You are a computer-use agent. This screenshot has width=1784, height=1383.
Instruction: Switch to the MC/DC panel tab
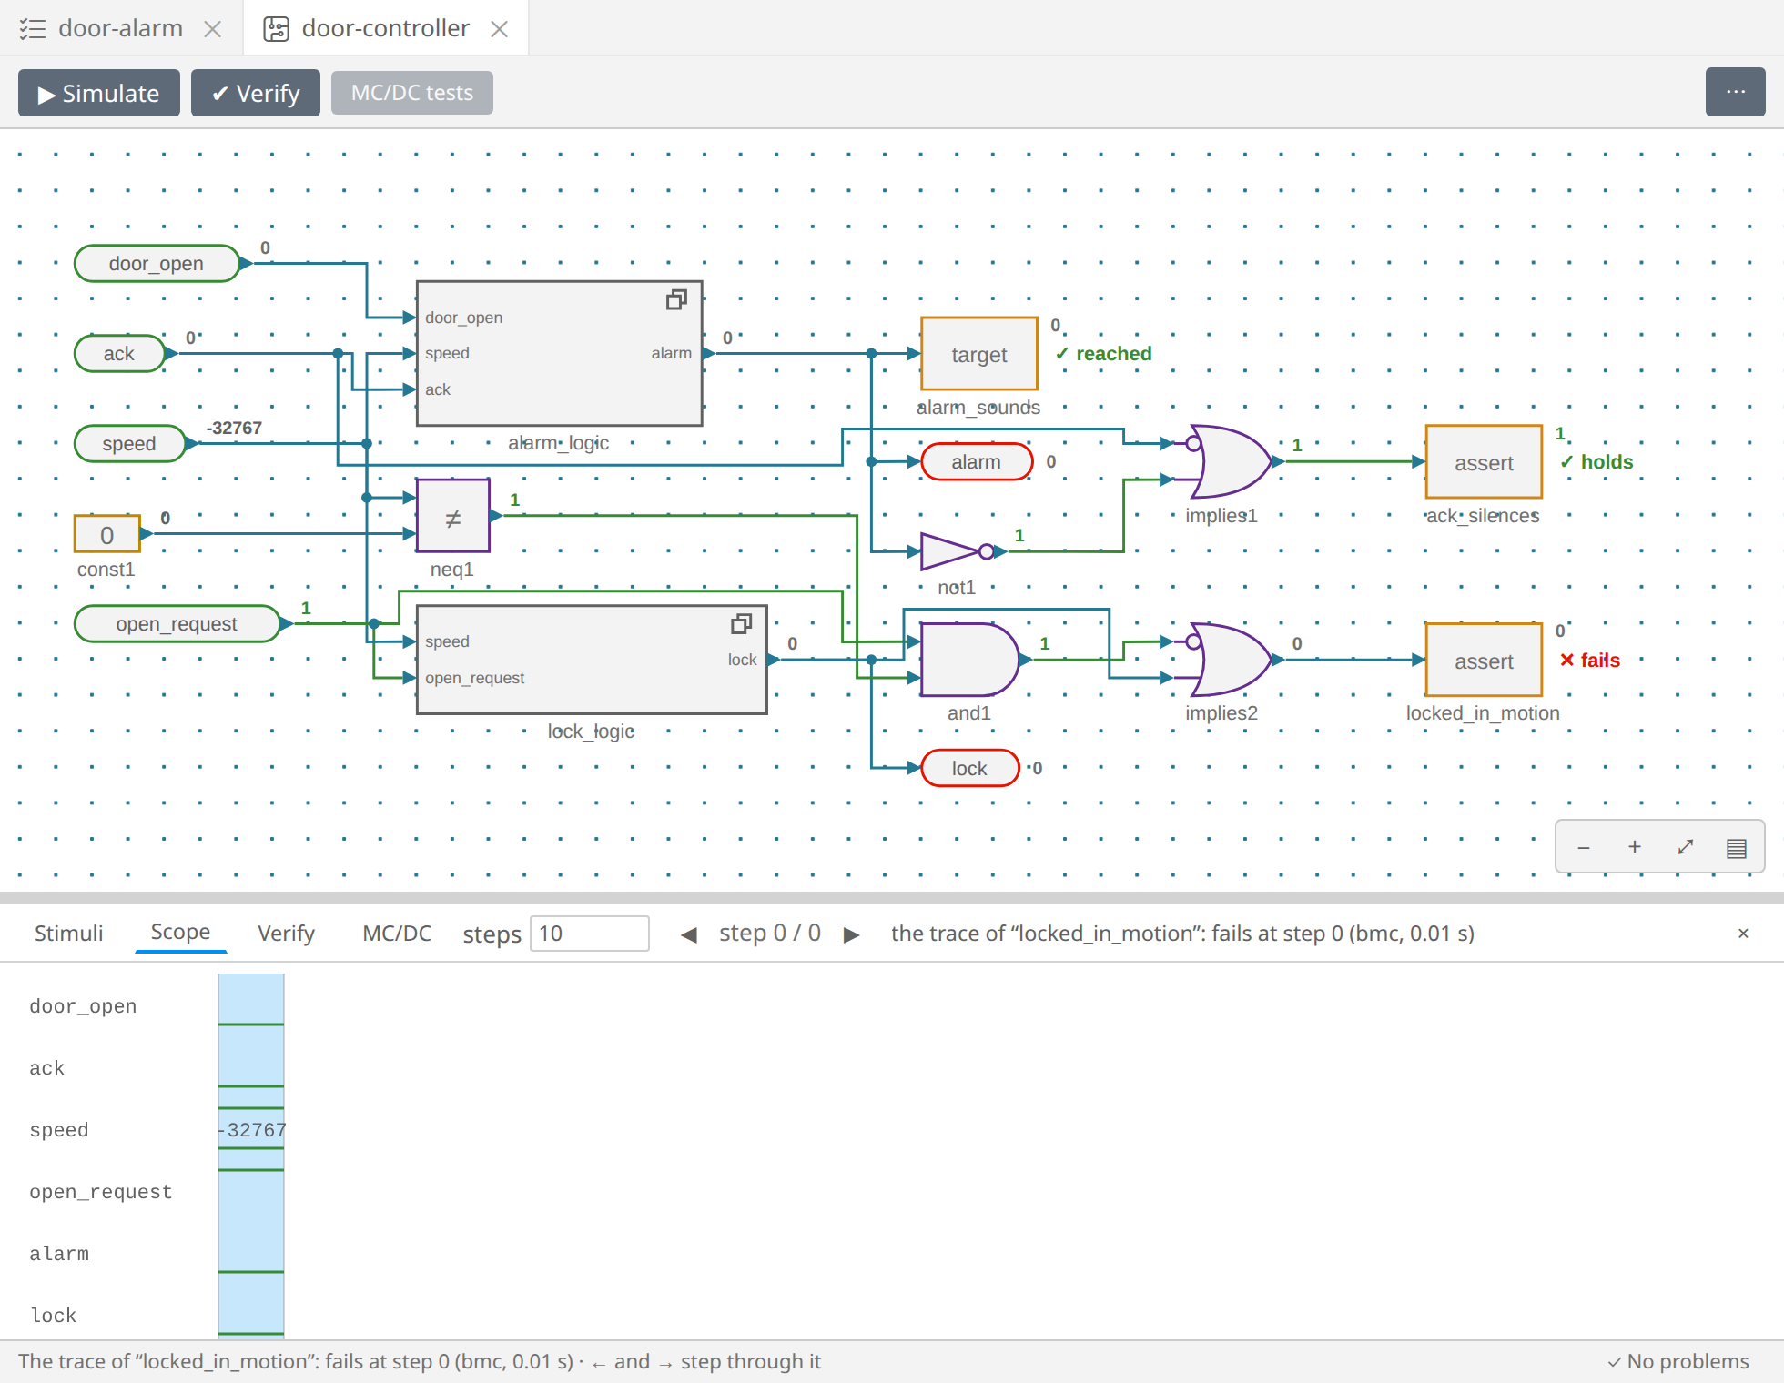[x=397, y=933]
